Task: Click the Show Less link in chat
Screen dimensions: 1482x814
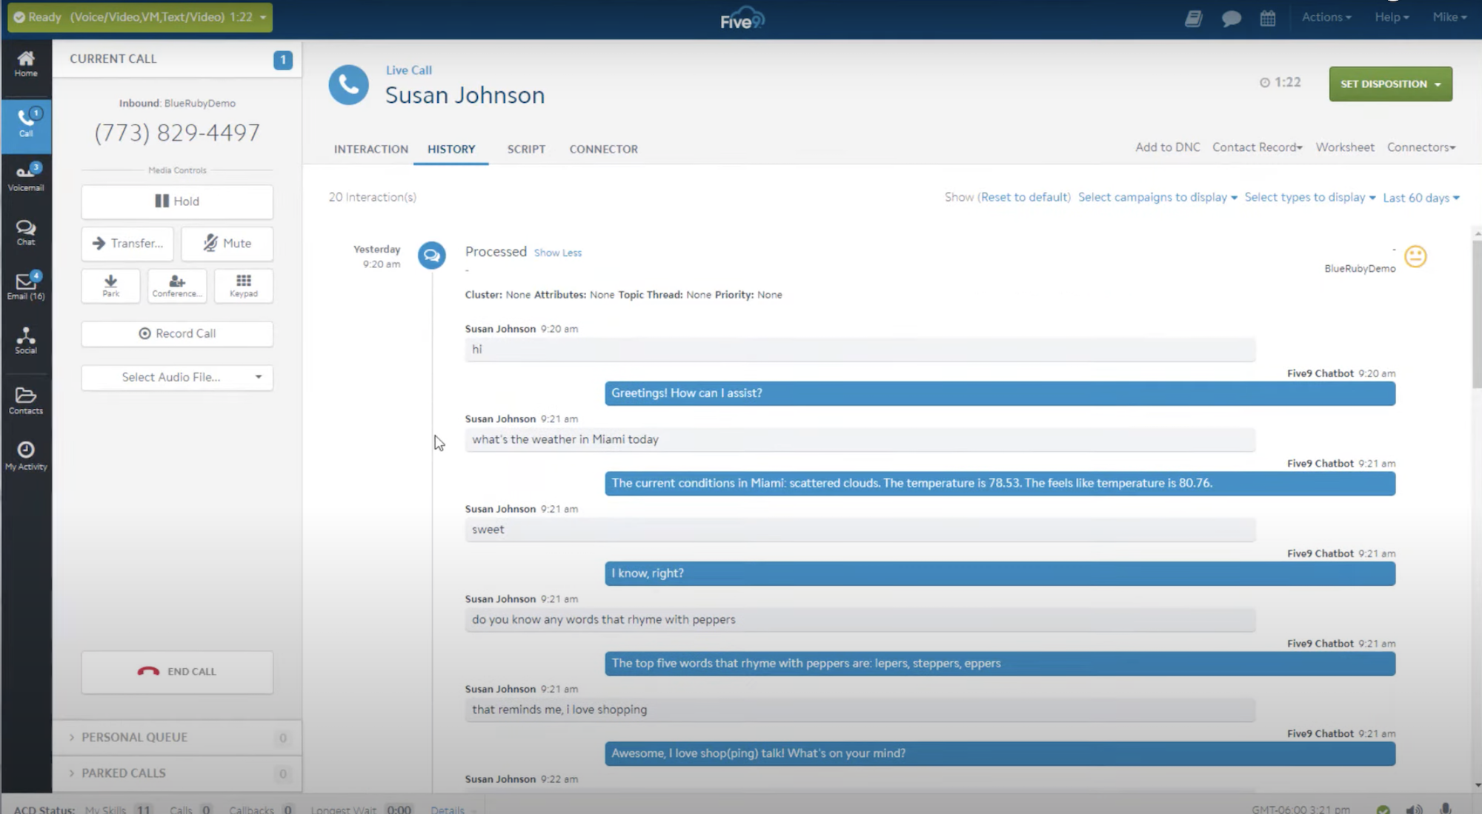Action: 557,252
